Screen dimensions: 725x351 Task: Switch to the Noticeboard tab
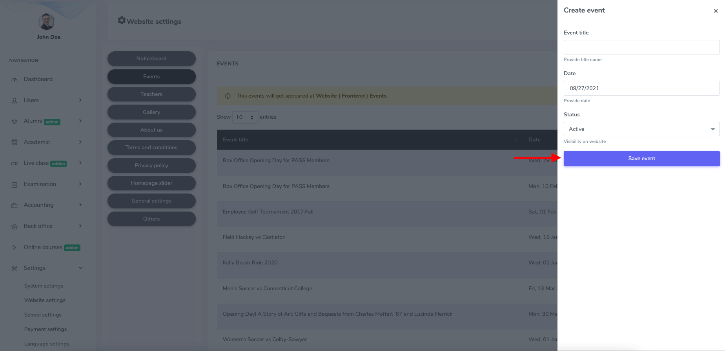(x=151, y=59)
